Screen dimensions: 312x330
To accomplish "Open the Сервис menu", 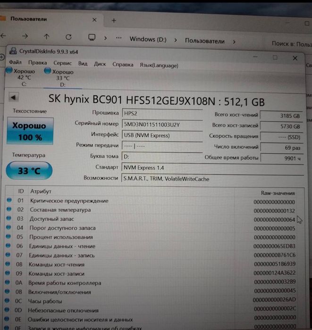I will 62,63.
